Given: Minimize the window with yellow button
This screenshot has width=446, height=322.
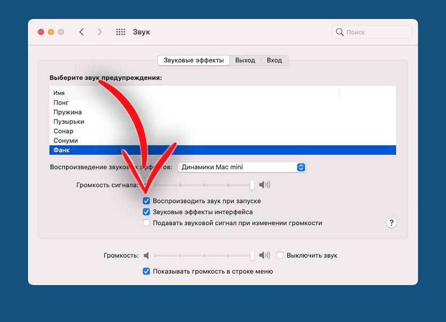Looking at the screenshot, I should click(51, 32).
